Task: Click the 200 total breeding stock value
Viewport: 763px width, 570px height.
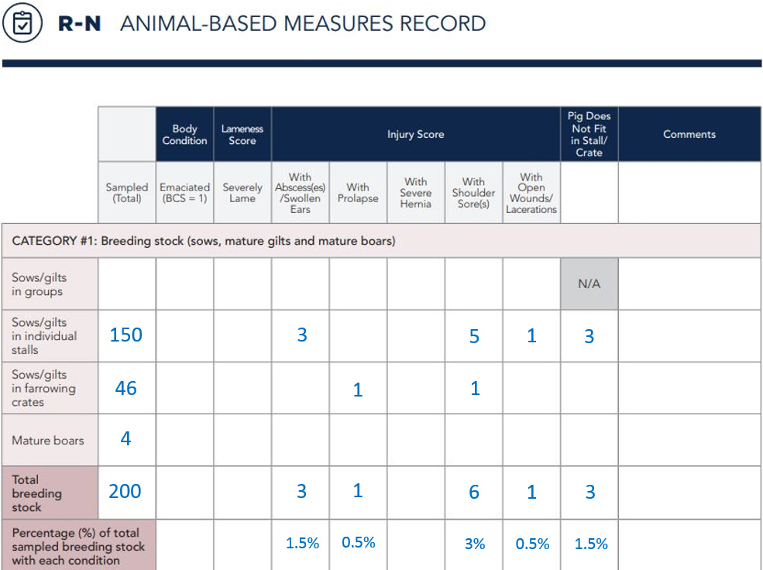Action: click(126, 493)
